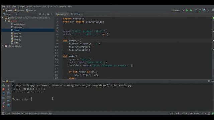This screenshot has width=214, height=120.
Task: Fold the def out function at line 8
Action: click(62, 41)
